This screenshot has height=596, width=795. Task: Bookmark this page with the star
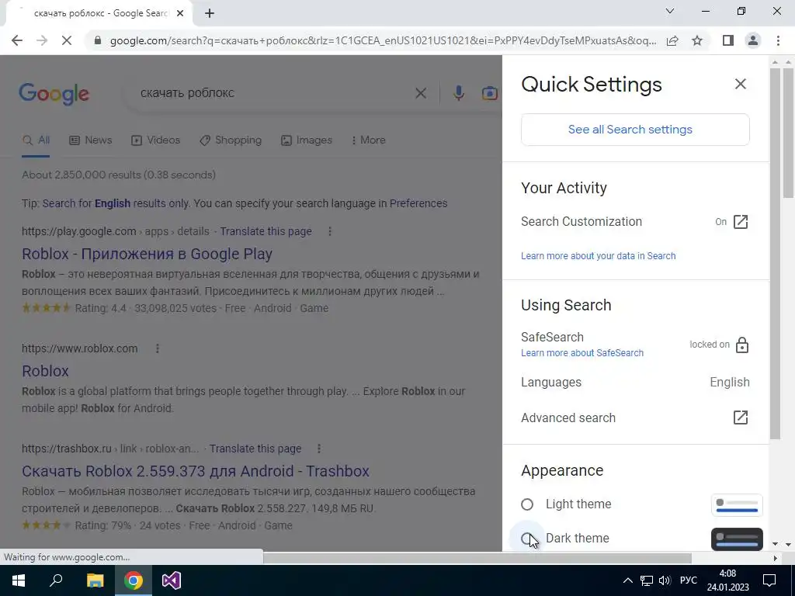coord(697,40)
